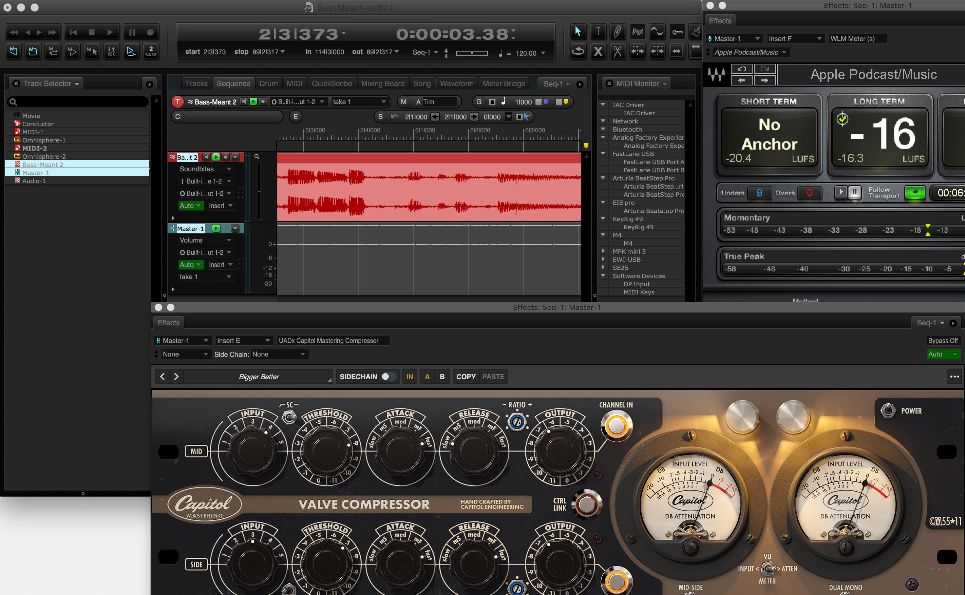The height and width of the screenshot is (595, 965).
Task: Toggle the SIDECHAIN switch in compressor
Action: tap(389, 377)
